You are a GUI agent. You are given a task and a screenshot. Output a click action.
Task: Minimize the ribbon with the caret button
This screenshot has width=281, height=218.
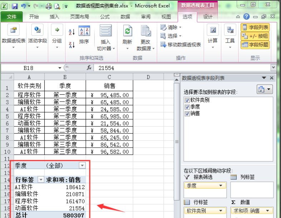pyautogui.click(x=238, y=17)
